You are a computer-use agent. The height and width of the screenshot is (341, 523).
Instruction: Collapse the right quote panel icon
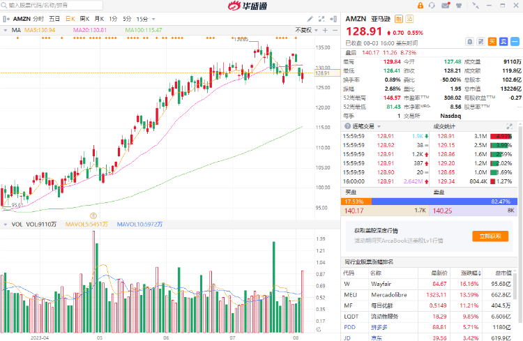333,19
